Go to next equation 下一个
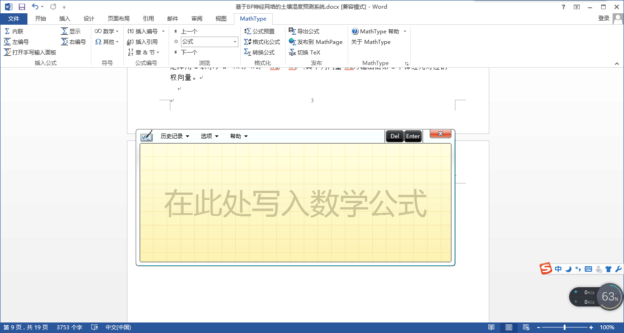 (x=185, y=52)
